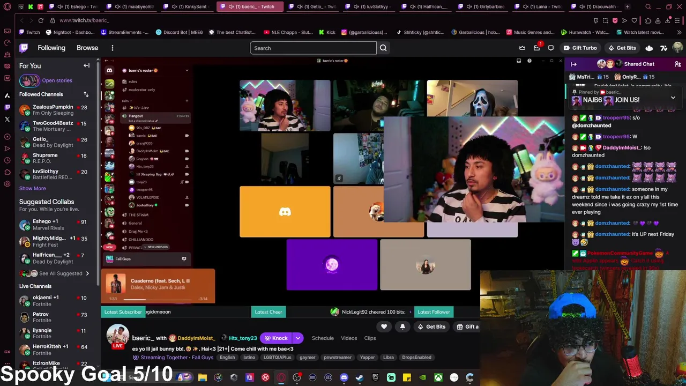The image size is (686, 386).
Task: Click the browser address bar
Action: (x=322, y=20)
